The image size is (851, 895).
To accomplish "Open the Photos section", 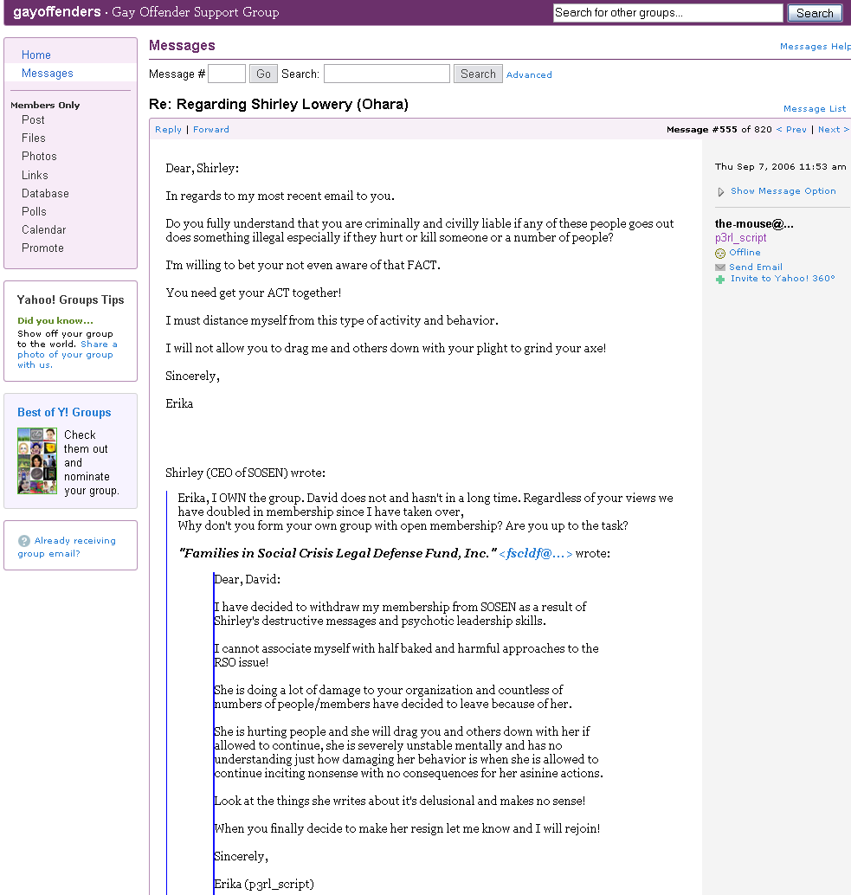I will [x=39, y=157].
